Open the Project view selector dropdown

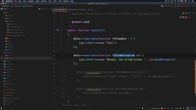(5, 9)
